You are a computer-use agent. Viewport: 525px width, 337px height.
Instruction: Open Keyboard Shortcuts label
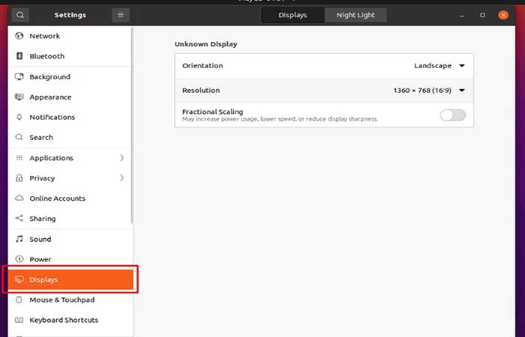pos(64,320)
